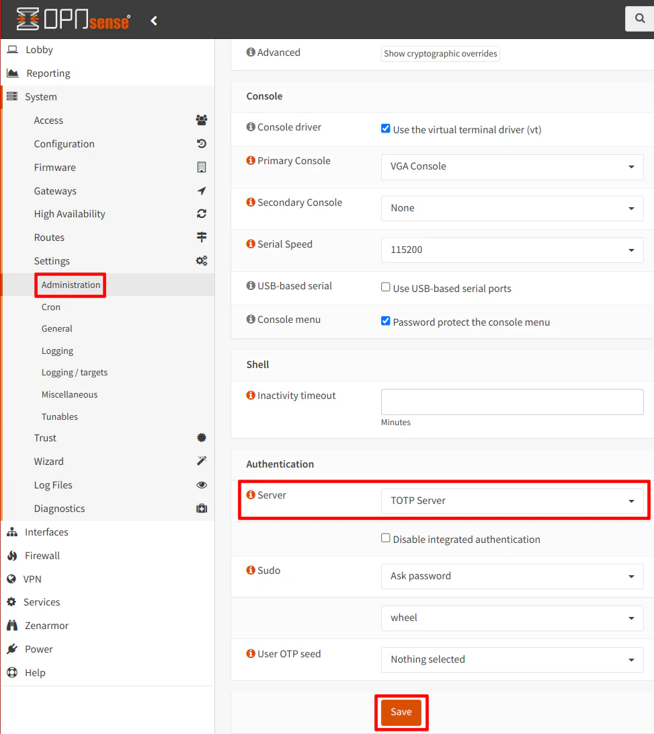This screenshot has width=654, height=734.
Task: Go to Cron settings page
Action: coord(51,307)
